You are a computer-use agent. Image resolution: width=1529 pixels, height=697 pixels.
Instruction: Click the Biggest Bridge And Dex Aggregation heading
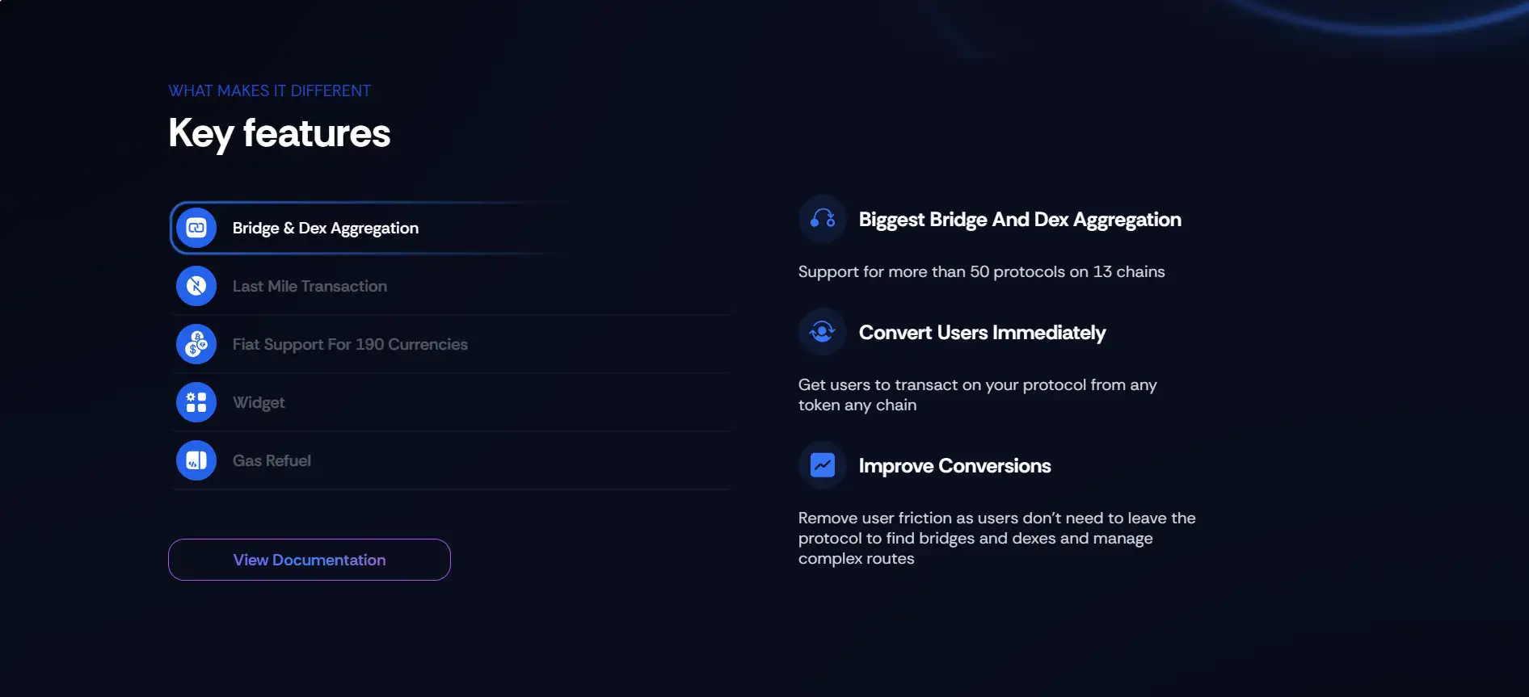(1020, 220)
